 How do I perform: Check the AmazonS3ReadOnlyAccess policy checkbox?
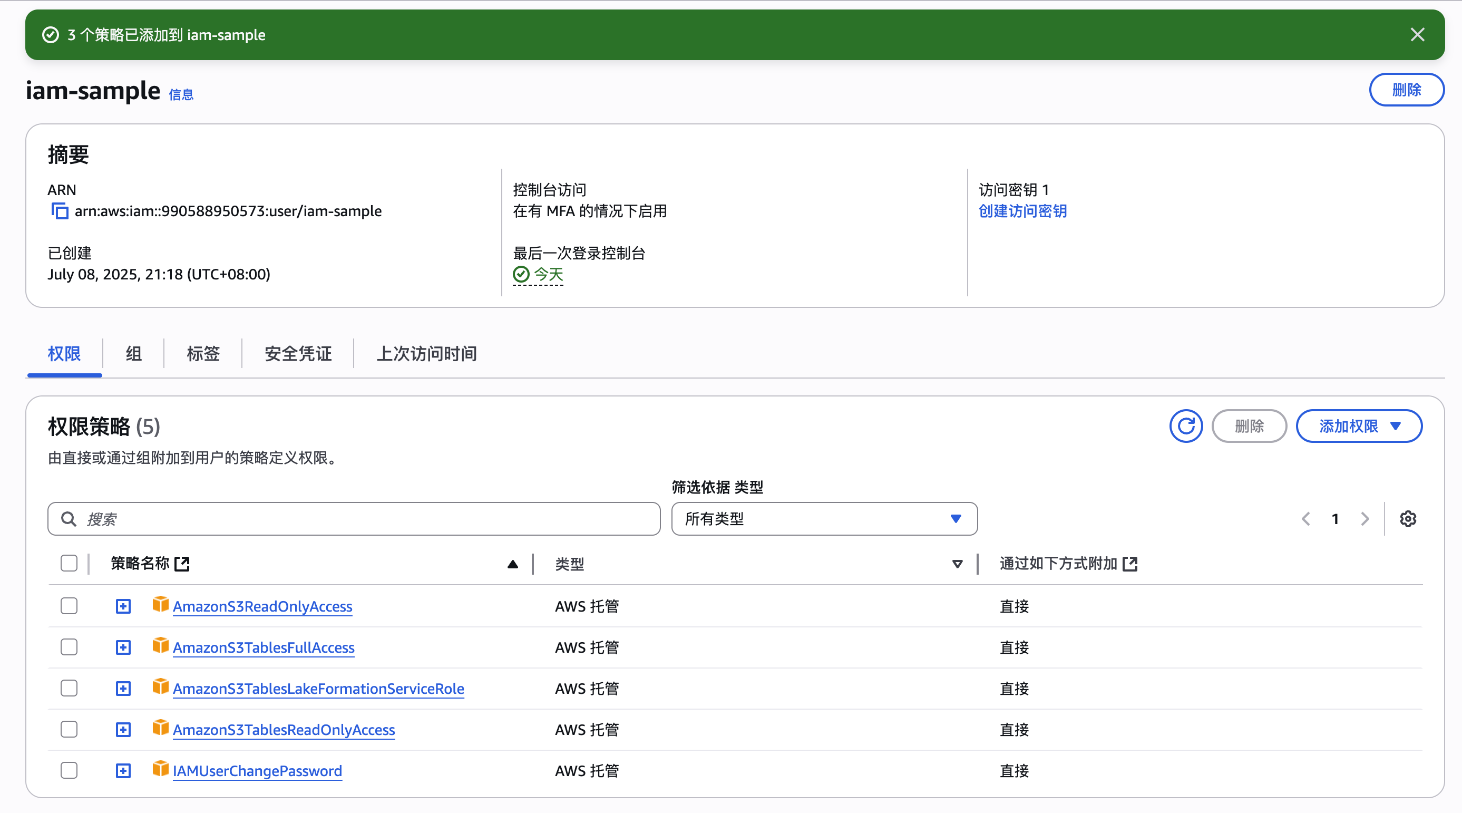[69, 606]
